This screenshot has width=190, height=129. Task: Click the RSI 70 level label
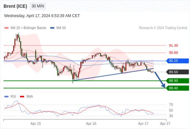171,105
